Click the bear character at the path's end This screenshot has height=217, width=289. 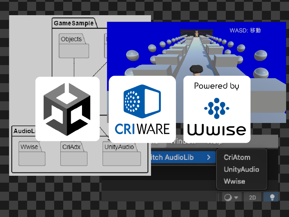coord(197,34)
